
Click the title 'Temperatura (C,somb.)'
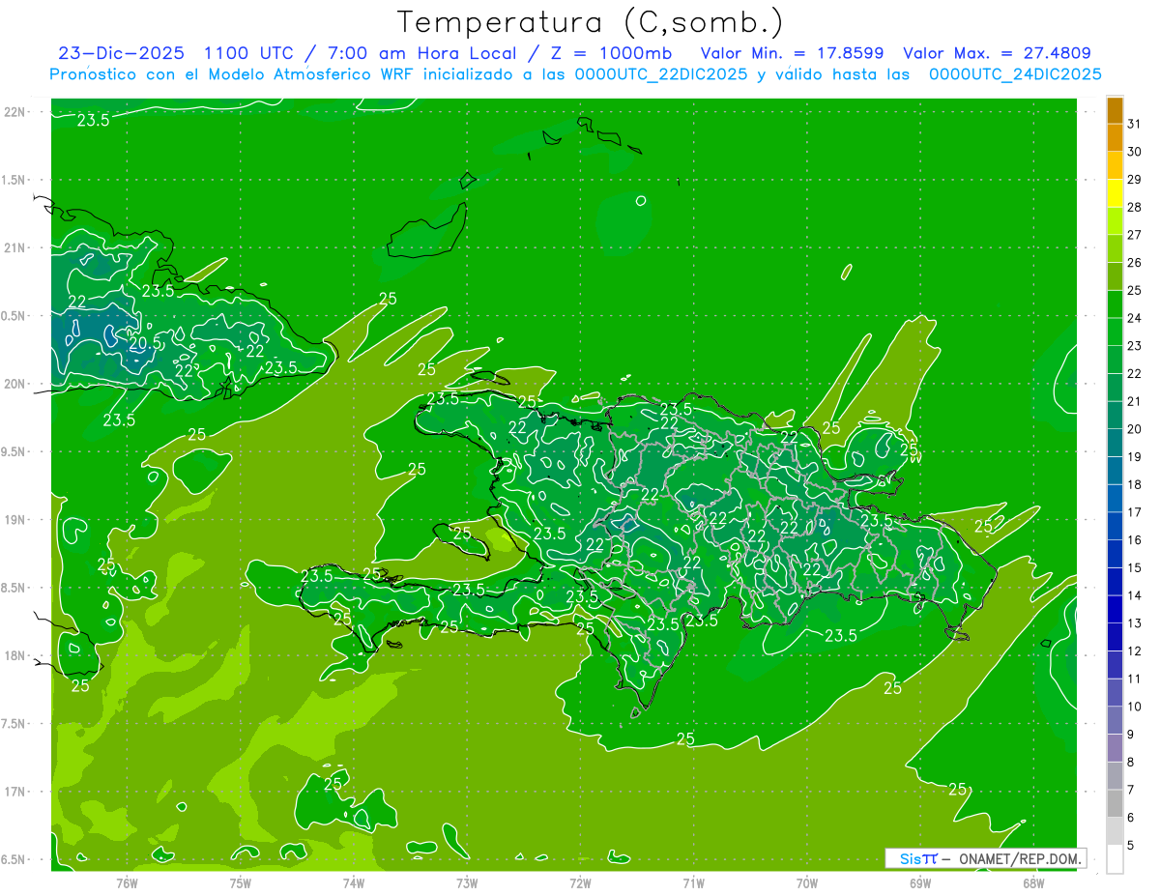[590, 22]
